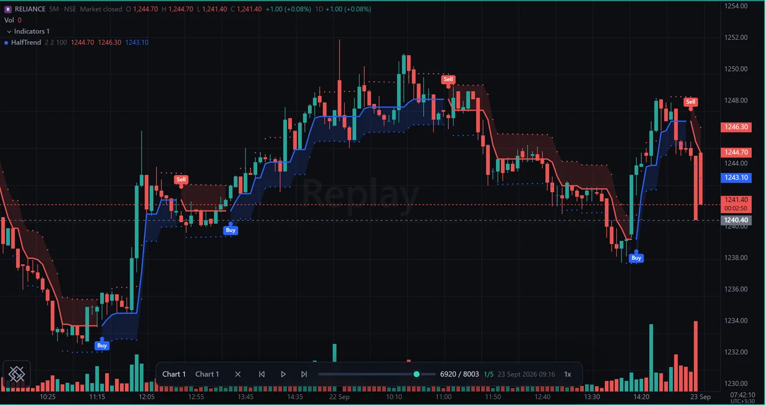Collapse the Indicators 1 chevron
Screen dimensions: 765x405
9,31
